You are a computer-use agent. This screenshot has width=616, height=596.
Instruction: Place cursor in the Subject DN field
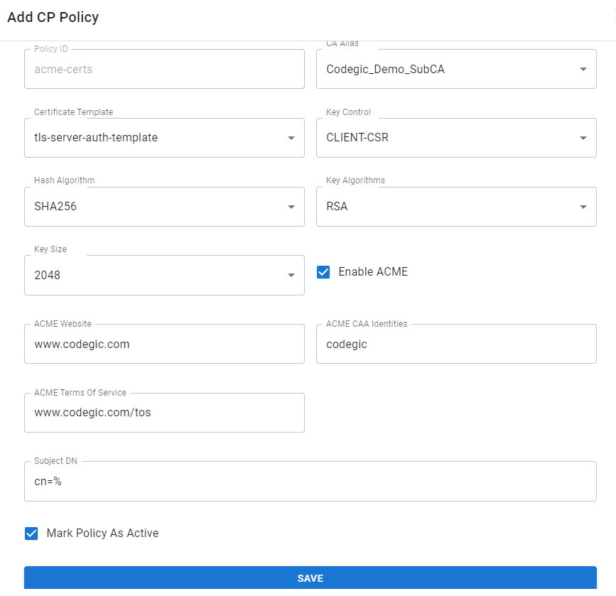point(310,482)
